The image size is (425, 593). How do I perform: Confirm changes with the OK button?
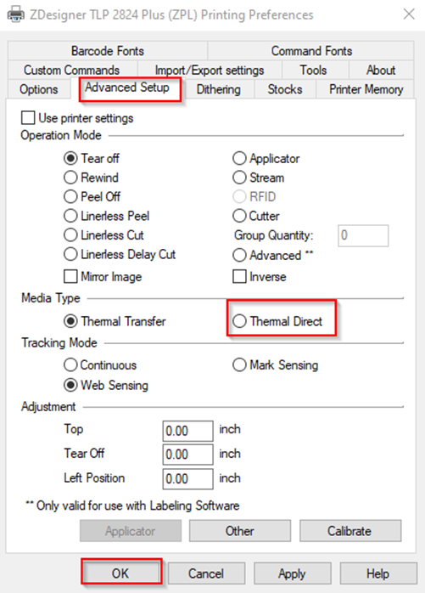point(121,573)
